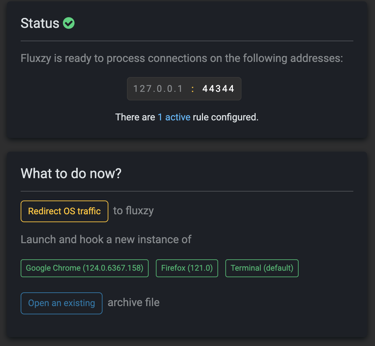Launch Google Chrome (124.0.6367.158) instance
375x346 pixels.
coord(84,268)
